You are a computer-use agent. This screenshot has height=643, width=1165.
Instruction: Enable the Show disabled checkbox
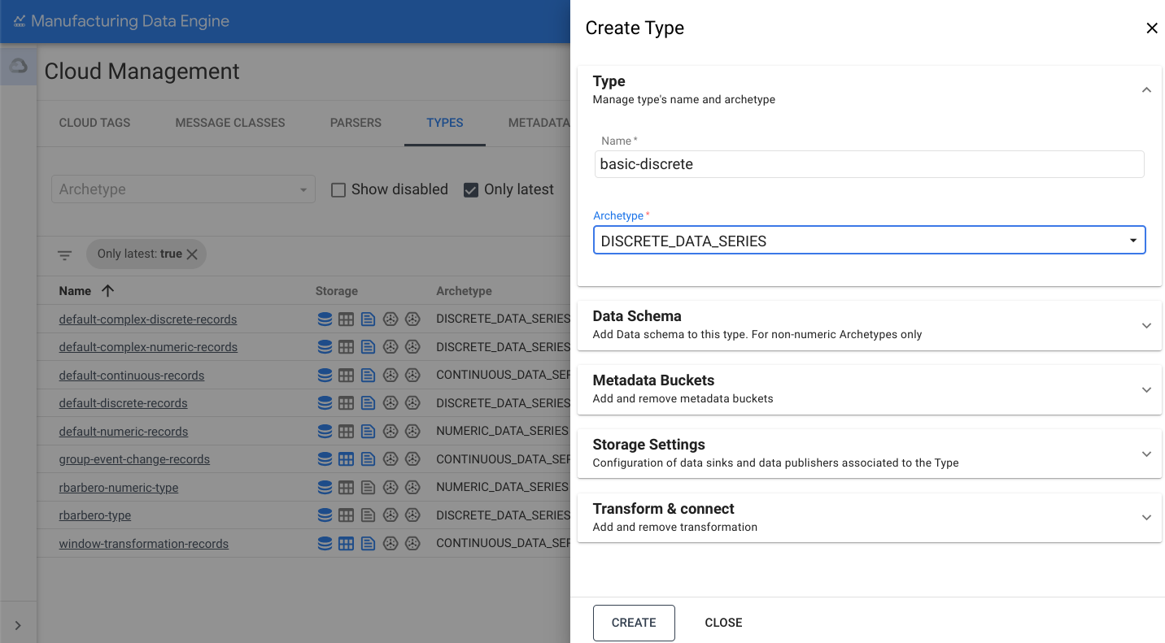click(338, 190)
